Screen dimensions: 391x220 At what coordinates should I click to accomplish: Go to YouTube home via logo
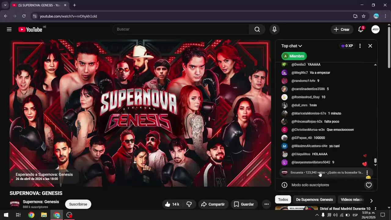coord(30,29)
